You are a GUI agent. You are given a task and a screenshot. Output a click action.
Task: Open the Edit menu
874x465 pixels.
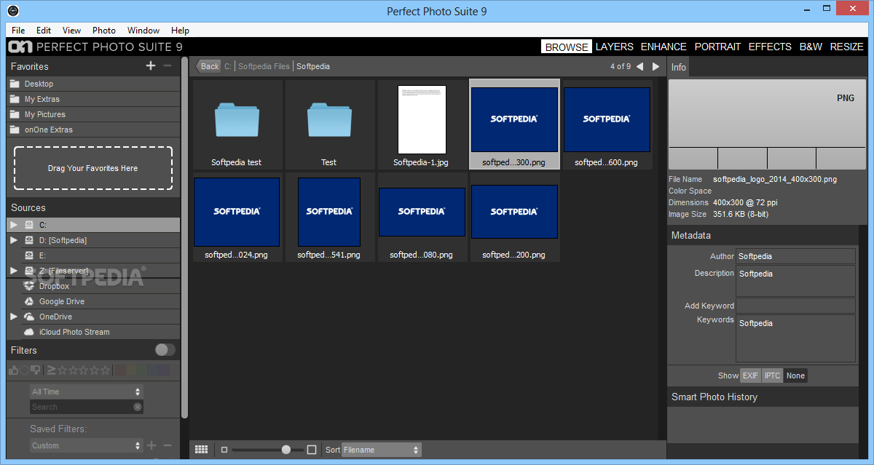tap(44, 31)
